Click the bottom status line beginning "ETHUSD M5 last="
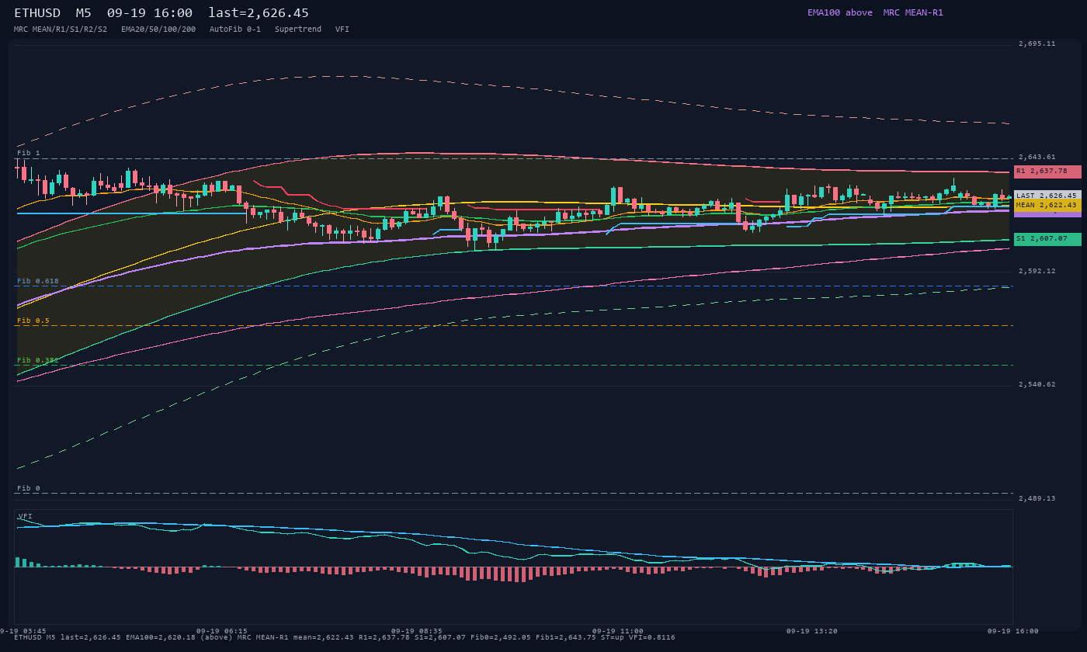 345,637
